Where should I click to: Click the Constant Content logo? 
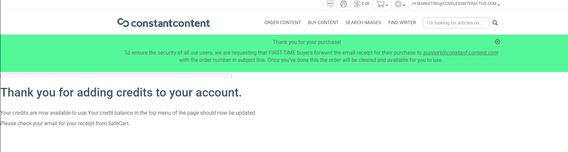tap(164, 22)
